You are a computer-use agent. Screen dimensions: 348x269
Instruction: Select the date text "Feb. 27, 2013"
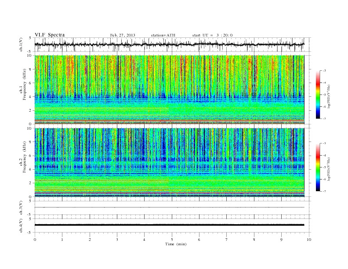pos(123,35)
